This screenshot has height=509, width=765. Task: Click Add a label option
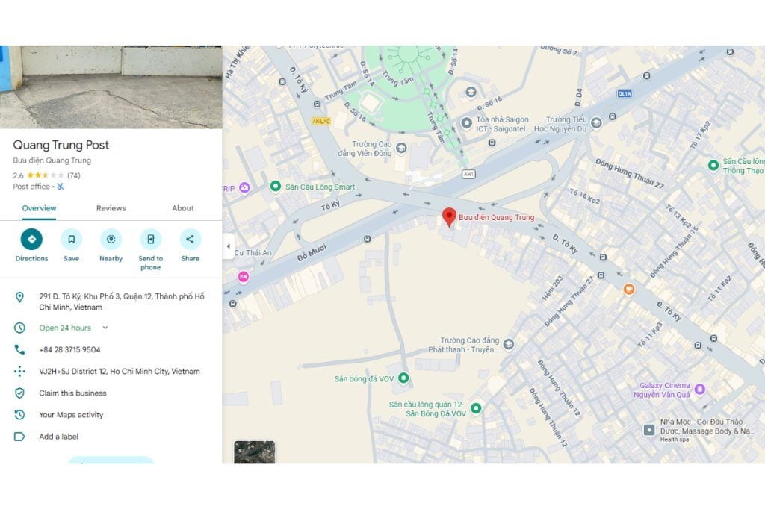(58, 437)
